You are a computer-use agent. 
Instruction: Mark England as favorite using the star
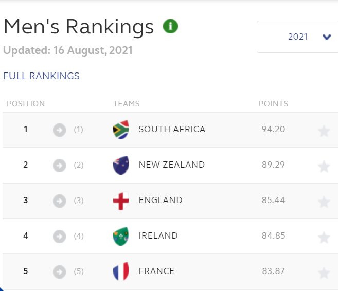[x=324, y=202]
